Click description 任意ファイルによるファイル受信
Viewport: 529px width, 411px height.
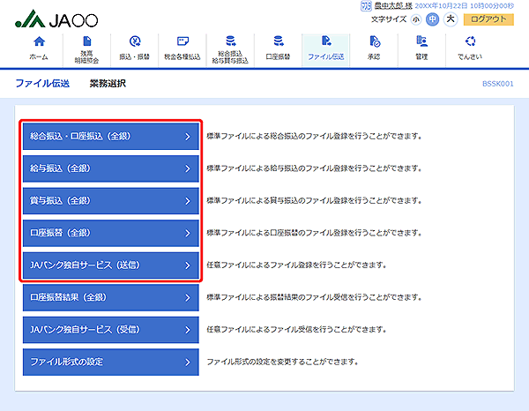(296, 330)
